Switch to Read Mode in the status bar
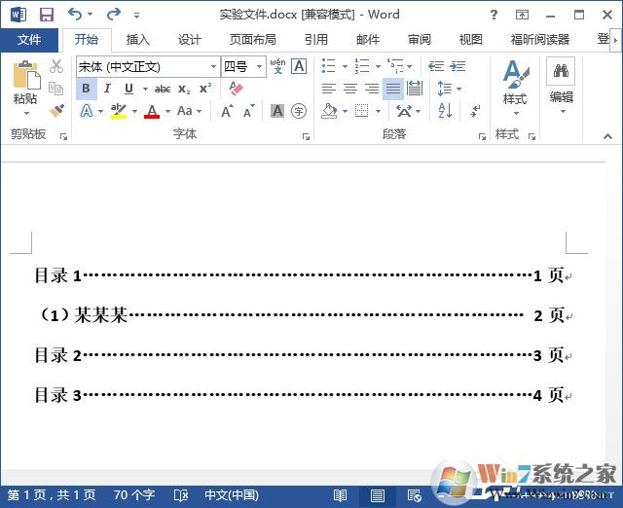The image size is (623, 508). (x=341, y=495)
